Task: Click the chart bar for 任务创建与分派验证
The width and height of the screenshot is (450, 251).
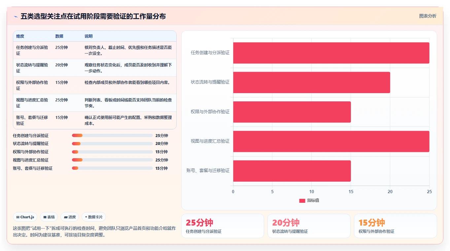Action: click(x=331, y=53)
